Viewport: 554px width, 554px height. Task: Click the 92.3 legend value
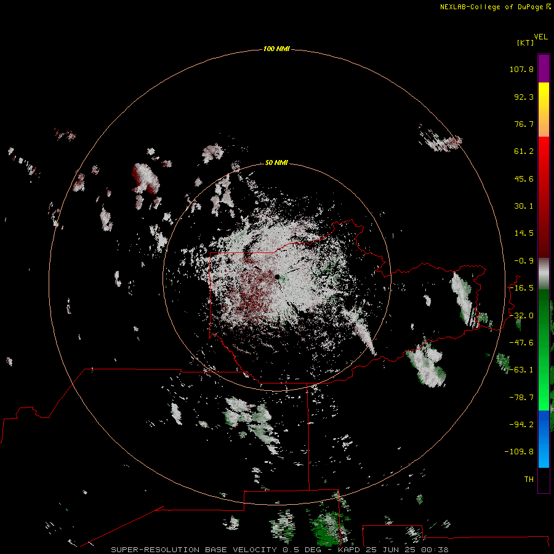(524, 97)
